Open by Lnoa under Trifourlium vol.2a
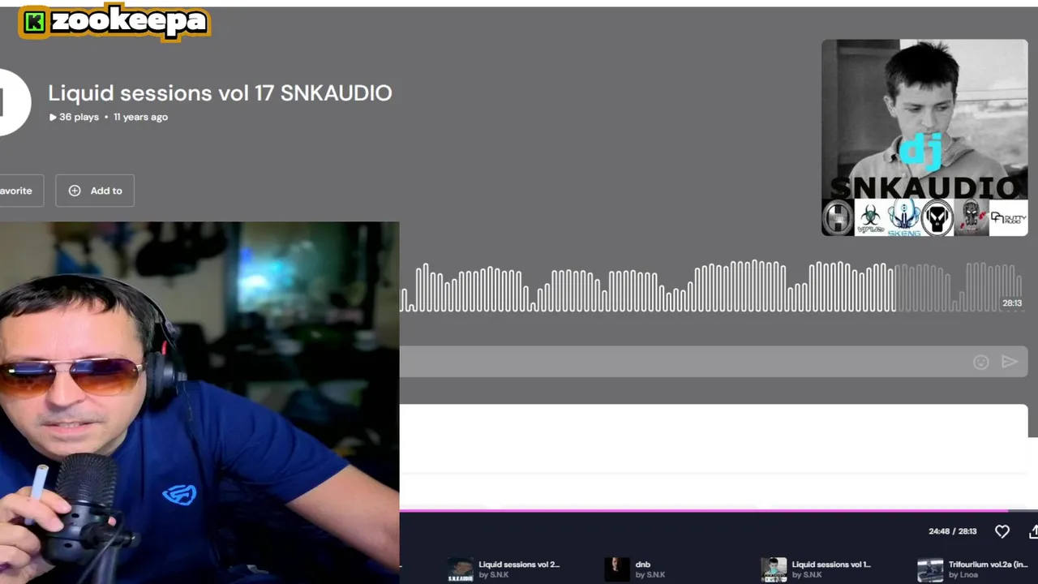The height and width of the screenshot is (584, 1038). point(964,575)
